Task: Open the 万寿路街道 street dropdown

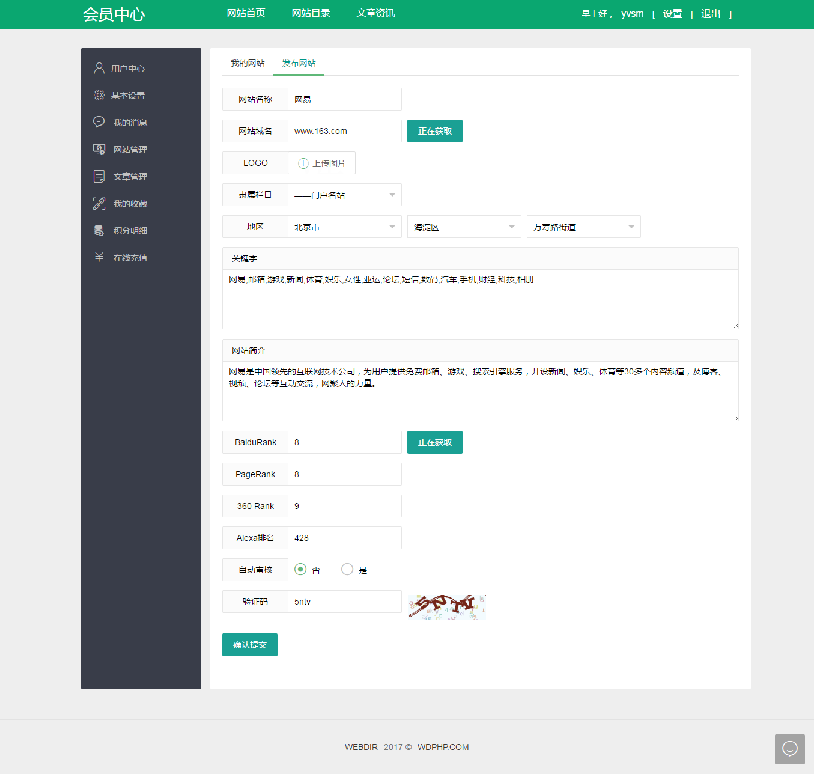Action: tap(584, 227)
